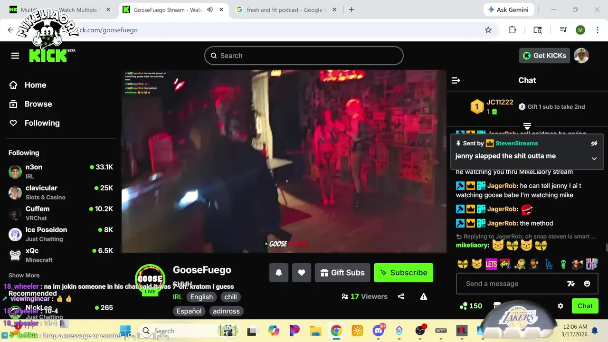
Task: Open File Explorer from taskbar
Action: pos(315,331)
